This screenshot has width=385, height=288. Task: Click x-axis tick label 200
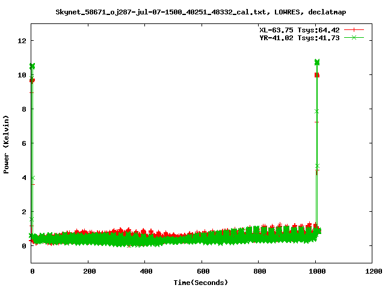pyautogui.click(x=90, y=271)
